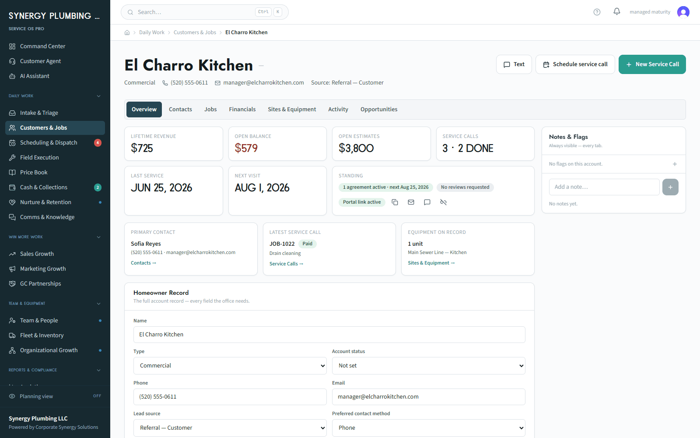Screen dimensions: 700x438
Task: Switch to the Opportunities tab
Action: point(379,109)
